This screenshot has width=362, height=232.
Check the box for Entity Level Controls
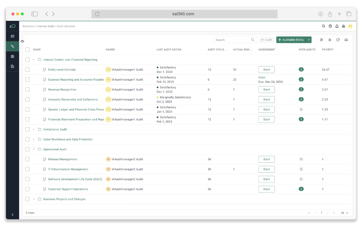pos(27,70)
